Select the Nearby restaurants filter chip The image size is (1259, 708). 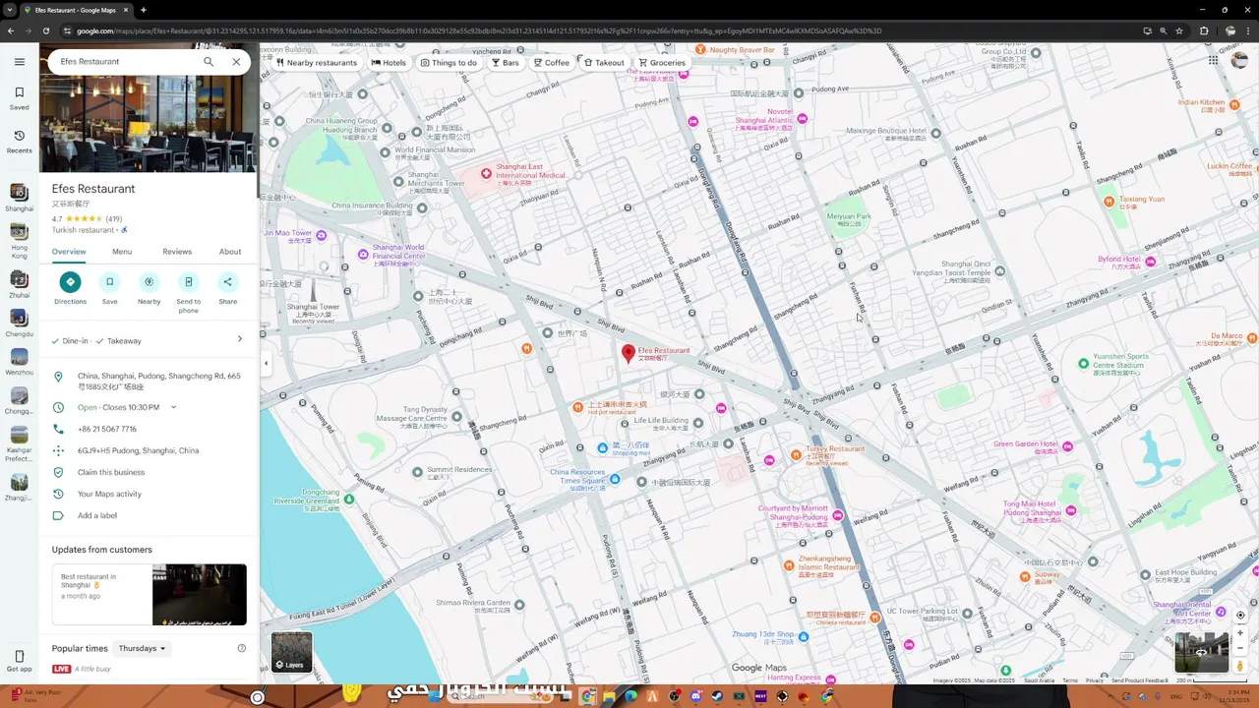316,62
